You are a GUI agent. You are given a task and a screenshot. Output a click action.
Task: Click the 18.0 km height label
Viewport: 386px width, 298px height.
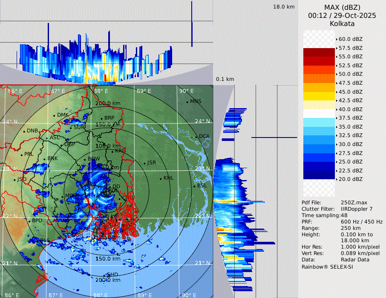point(284,7)
